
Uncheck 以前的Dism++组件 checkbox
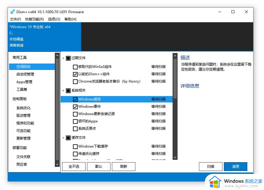coord(75,74)
